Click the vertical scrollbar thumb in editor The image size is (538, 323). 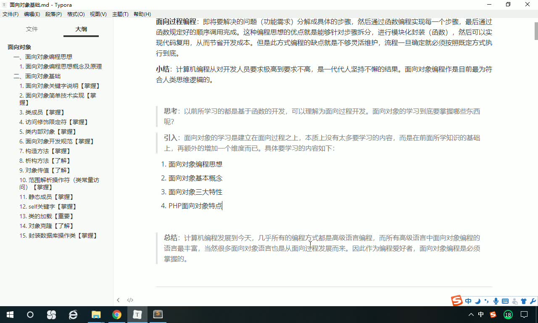[536, 31]
